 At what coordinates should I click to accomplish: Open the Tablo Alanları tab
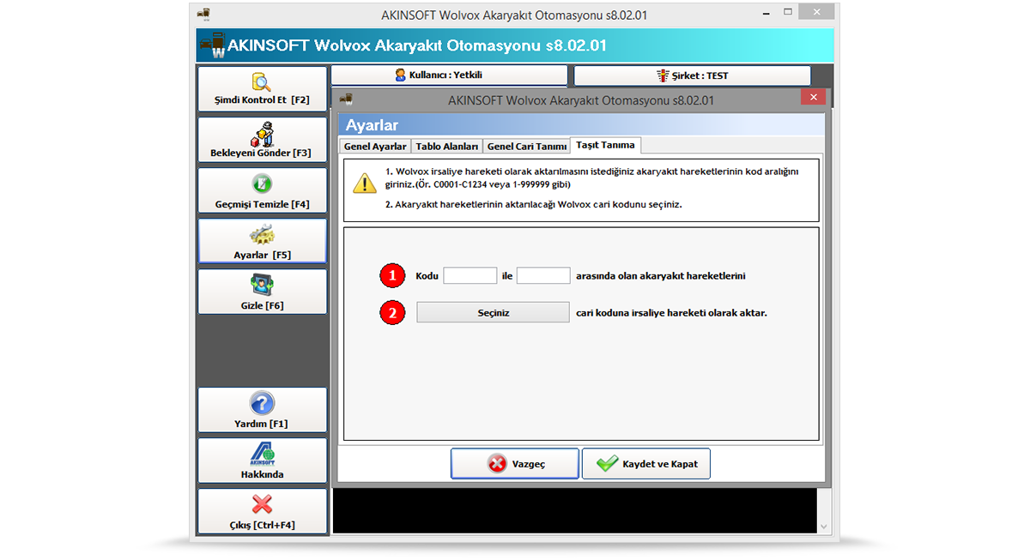[x=446, y=146]
